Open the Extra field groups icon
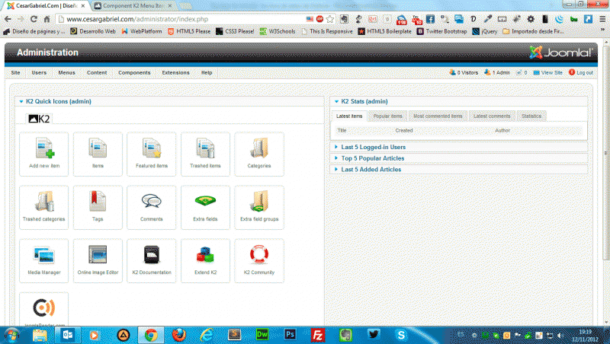The width and height of the screenshot is (610, 344). point(259,207)
